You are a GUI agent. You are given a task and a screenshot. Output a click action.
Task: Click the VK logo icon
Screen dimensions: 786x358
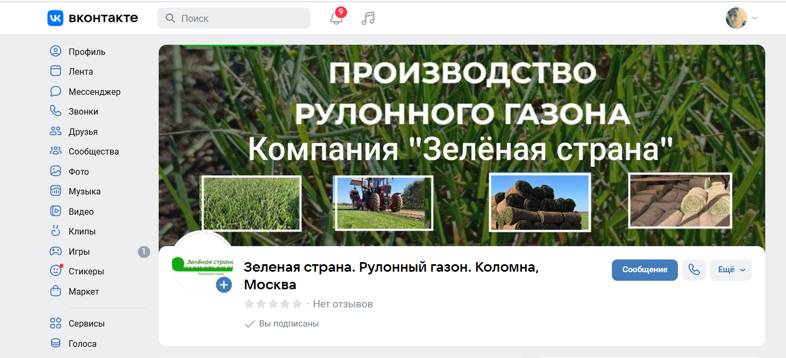(x=55, y=18)
